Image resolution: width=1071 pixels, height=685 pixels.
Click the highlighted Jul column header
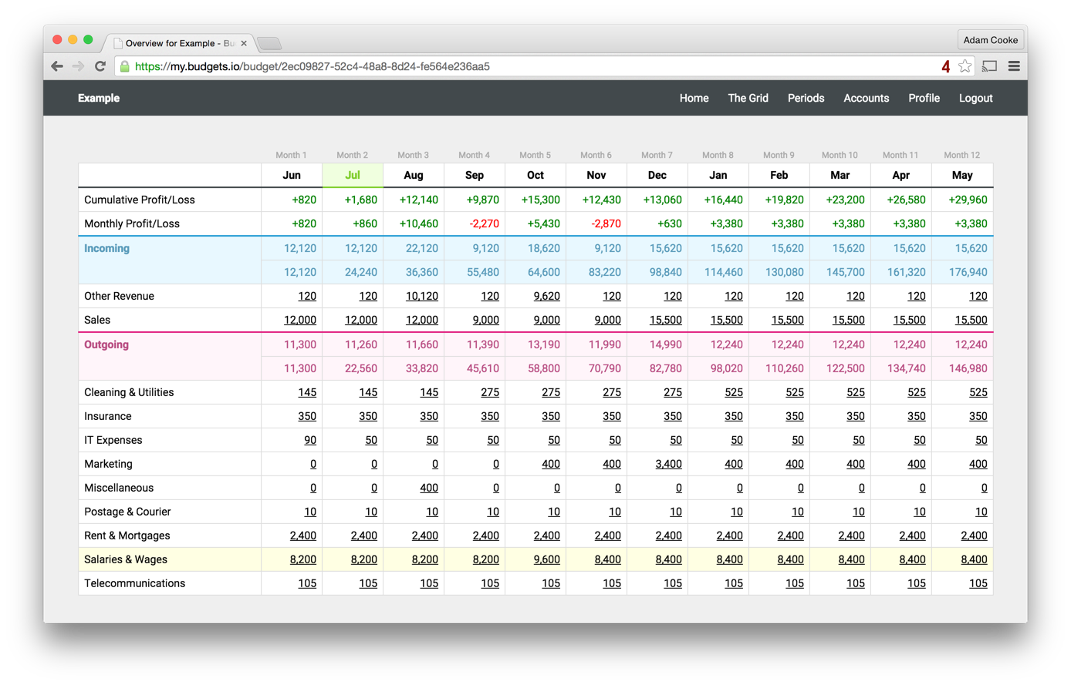pyautogui.click(x=353, y=175)
